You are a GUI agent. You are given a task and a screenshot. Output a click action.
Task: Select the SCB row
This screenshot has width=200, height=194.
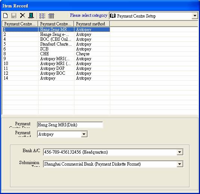pyautogui.click(x=56, y=49)
